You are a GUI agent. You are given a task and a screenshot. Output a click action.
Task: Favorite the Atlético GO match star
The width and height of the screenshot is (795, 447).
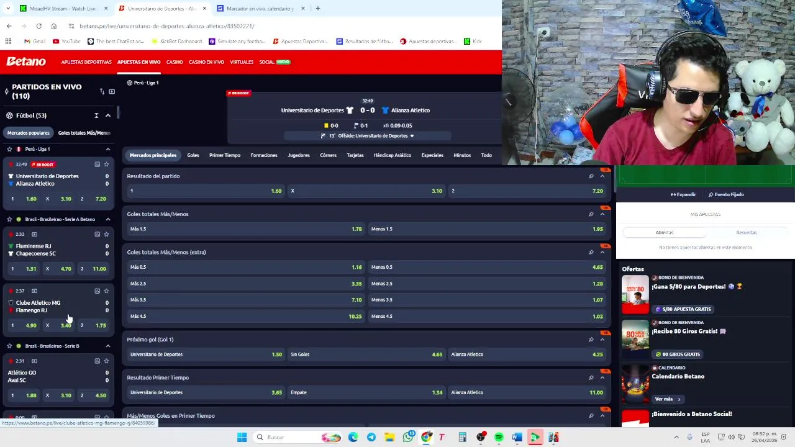(x=106, y=361)
